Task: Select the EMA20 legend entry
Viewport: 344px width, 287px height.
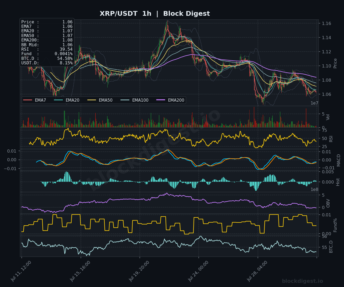Action: point(67,100)
